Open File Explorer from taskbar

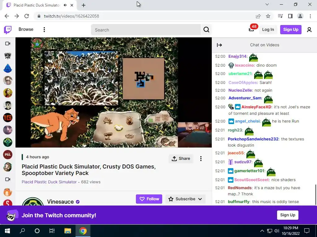click(x=68, y=231)
